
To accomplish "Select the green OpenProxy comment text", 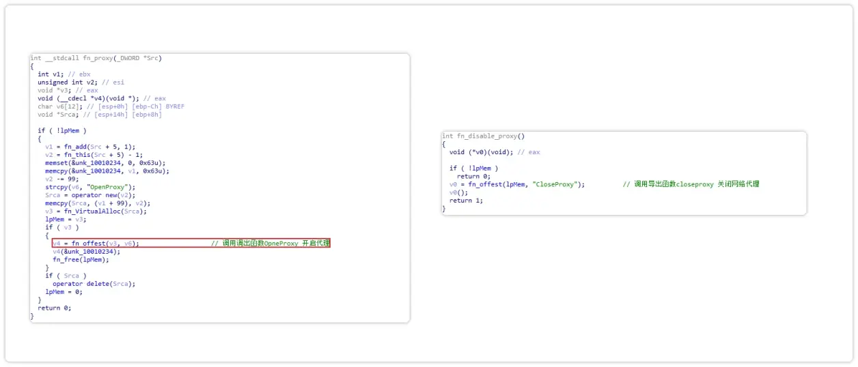I will click(271, 244).
